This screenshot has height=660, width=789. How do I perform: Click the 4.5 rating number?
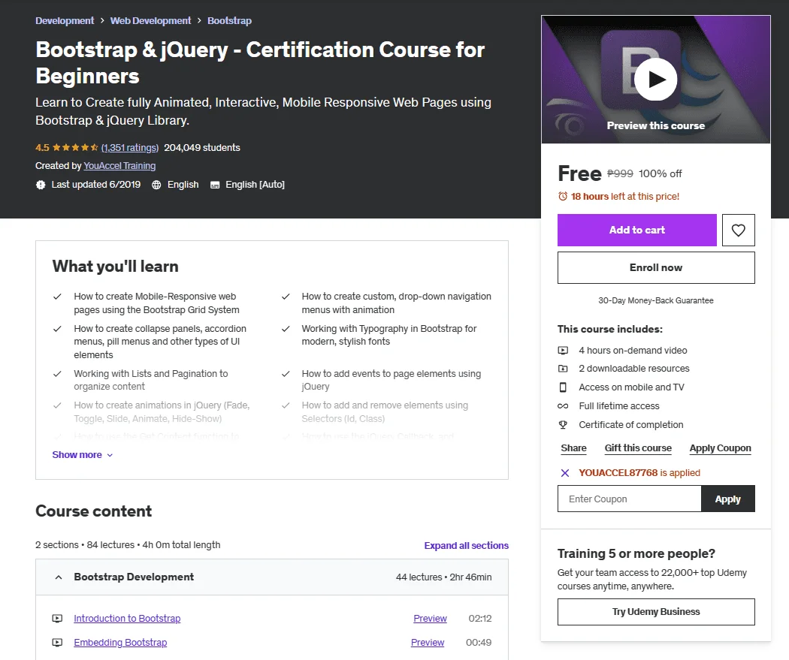point(42,148)
